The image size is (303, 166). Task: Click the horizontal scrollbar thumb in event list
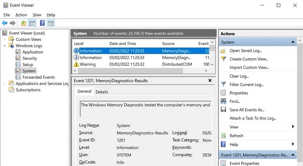point(130,71)
